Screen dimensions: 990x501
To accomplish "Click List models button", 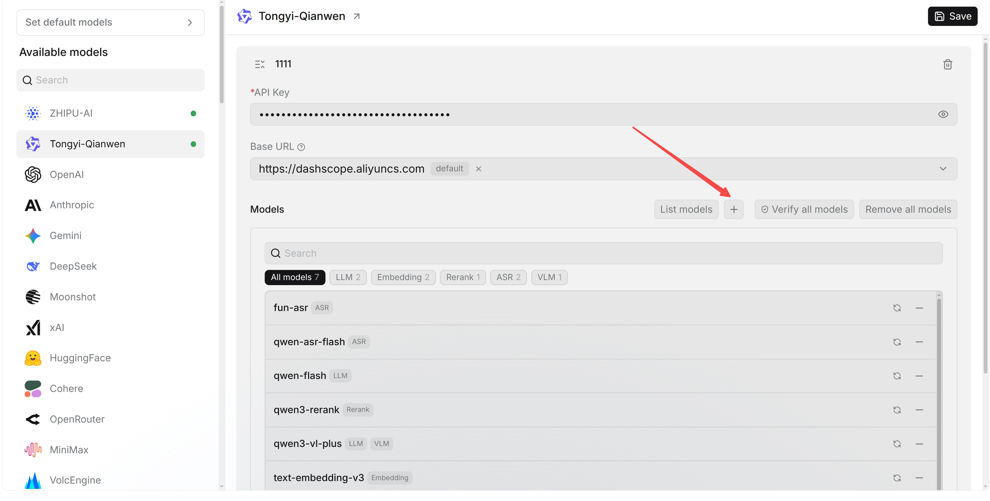I will coord(686,210).
